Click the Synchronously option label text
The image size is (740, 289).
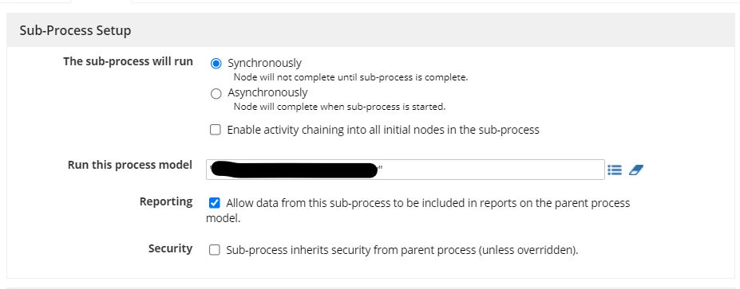coord(264,63)
